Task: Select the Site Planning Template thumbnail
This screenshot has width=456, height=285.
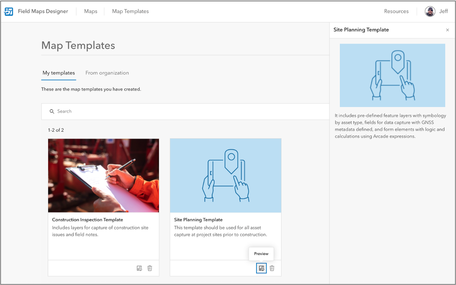Action: tap(225, 175)
